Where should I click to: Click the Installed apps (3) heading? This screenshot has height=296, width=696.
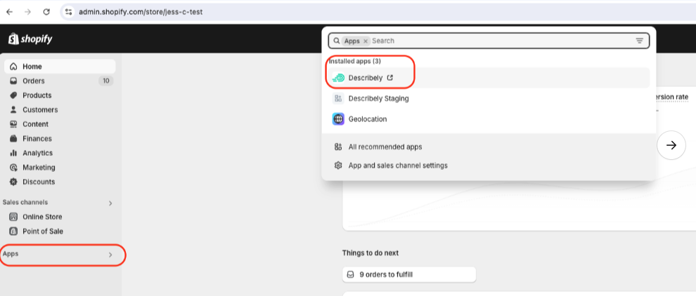point(354,61)
